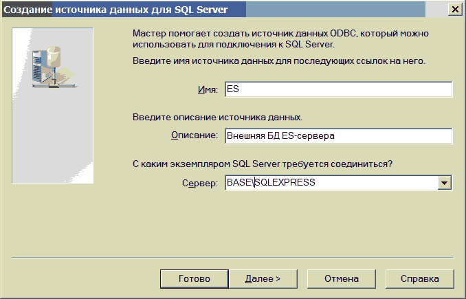
Task: Click the 'С каким экземпляром SQL Server' question
Action: [261, 164]
